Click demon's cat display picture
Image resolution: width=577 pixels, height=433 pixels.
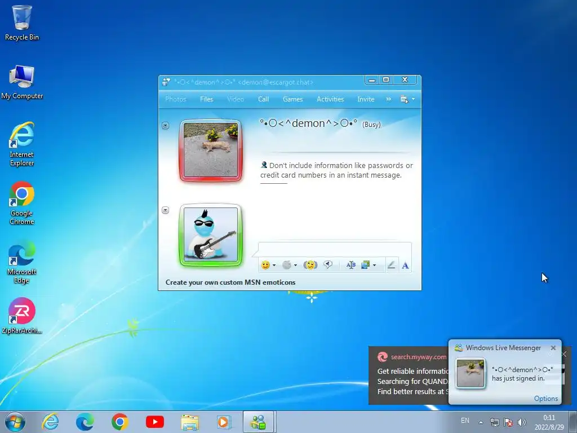pos(211,150)
